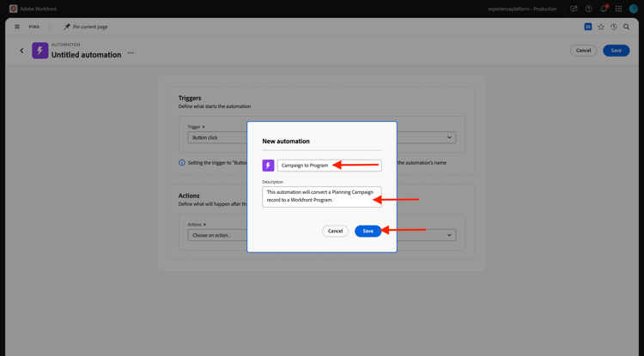Click the purple automation lightning icon in header
This screenshot has width=644, height=356.
[x=39, y=51]
